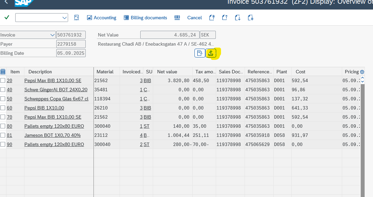Click the table vertical scrollbar
The width and height of the screenshot is (373, 197).
click(x=362, y=135)
